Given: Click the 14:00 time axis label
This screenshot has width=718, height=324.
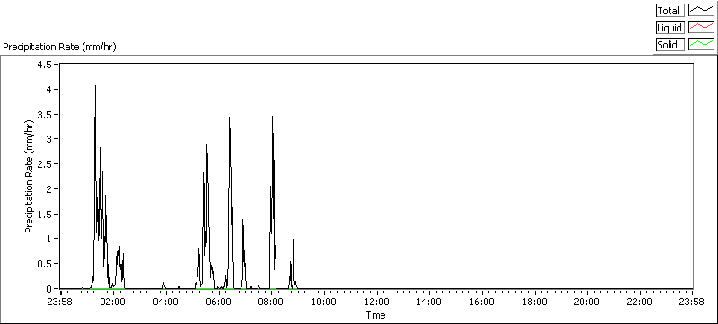Looking at the screenshot, I should 429,302.
